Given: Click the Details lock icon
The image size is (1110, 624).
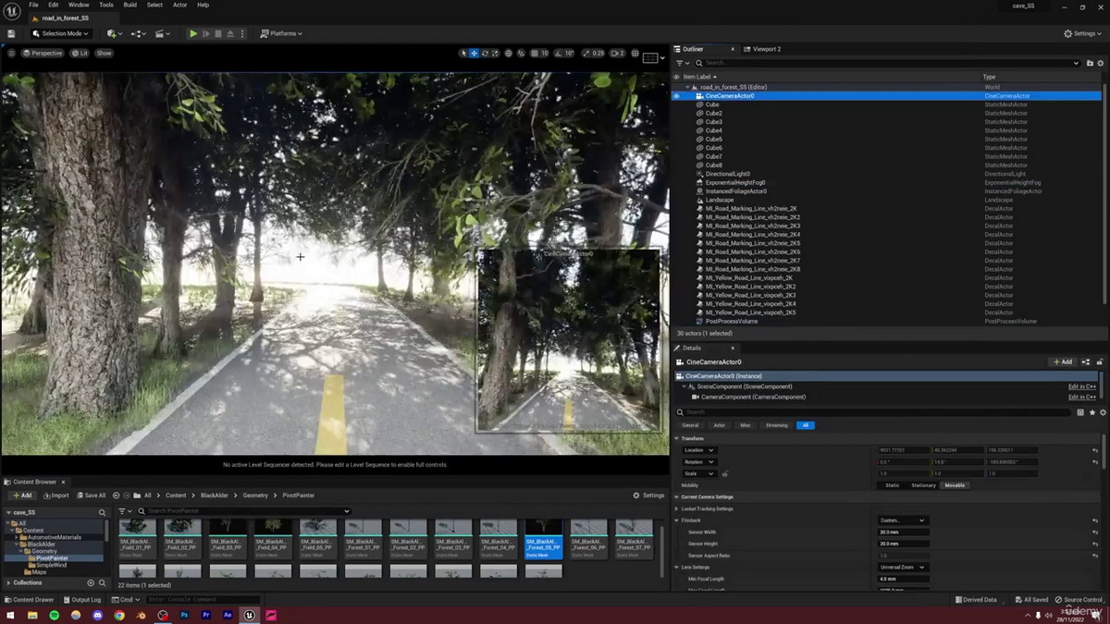Looking at the screenshot, I should [1101, 362].
